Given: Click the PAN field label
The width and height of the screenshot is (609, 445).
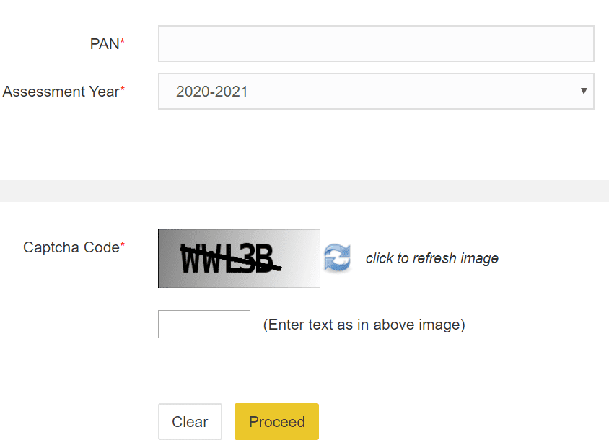Looking at the screenshot, I should (x=105, y=44).
